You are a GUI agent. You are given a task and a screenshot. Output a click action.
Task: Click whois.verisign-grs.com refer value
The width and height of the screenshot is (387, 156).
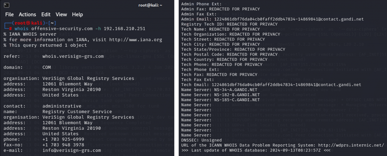(x=73, y=56)
